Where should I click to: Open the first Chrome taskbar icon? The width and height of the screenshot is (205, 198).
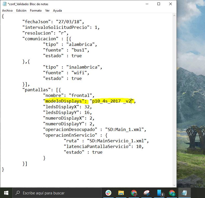click(x=134, y=193)
